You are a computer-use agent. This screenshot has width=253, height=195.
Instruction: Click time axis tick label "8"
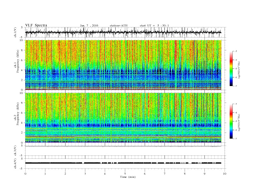coord(185,174)
